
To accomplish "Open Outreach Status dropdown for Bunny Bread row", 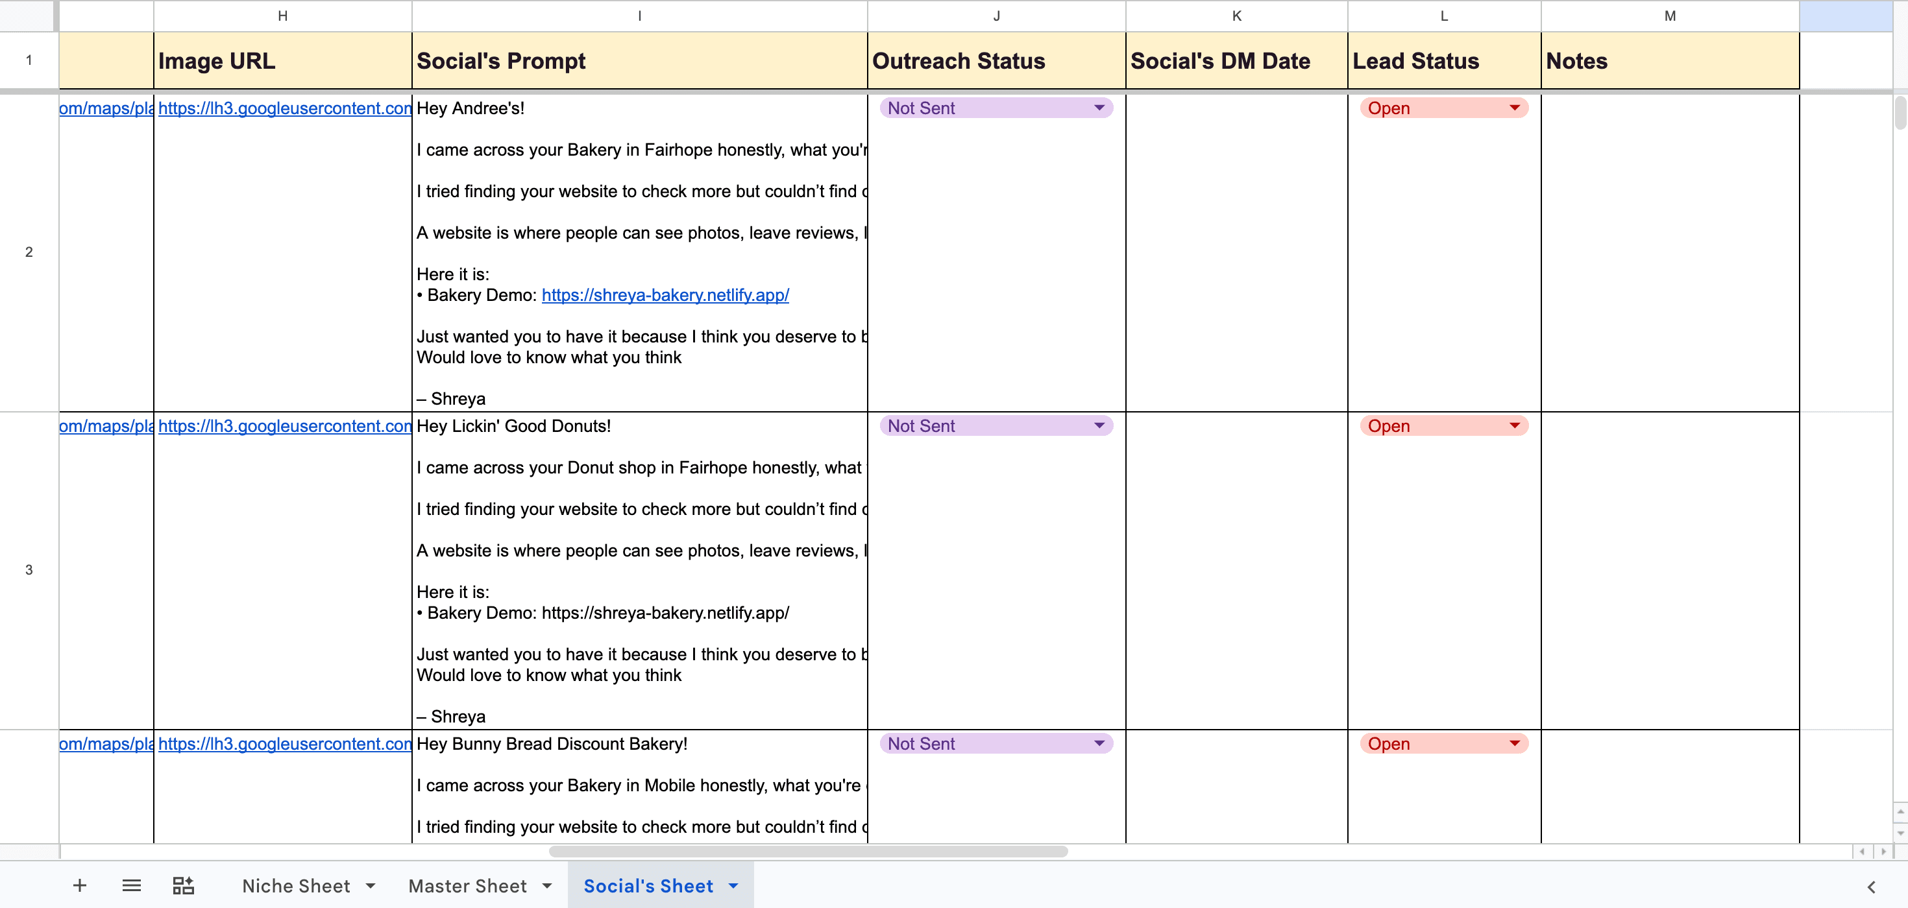I will 996,743.
